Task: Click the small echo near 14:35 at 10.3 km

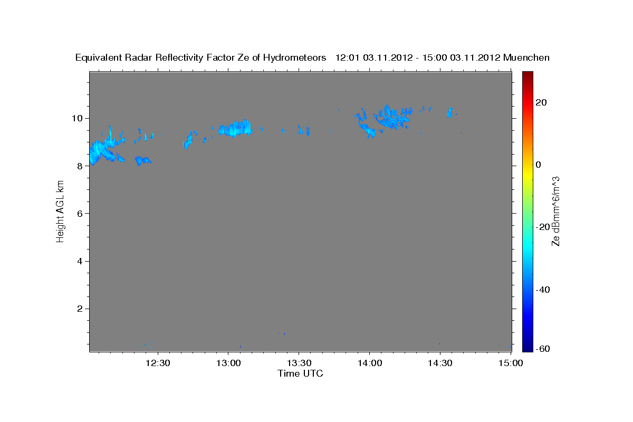Action: coord(449,112)
